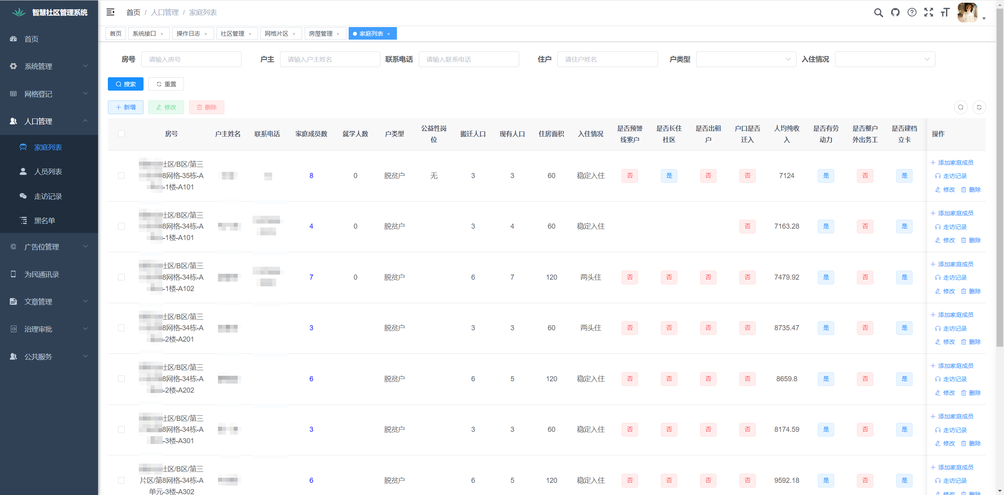Click the 新增 button
1004x495 pixels.
(x=125, y=107)
